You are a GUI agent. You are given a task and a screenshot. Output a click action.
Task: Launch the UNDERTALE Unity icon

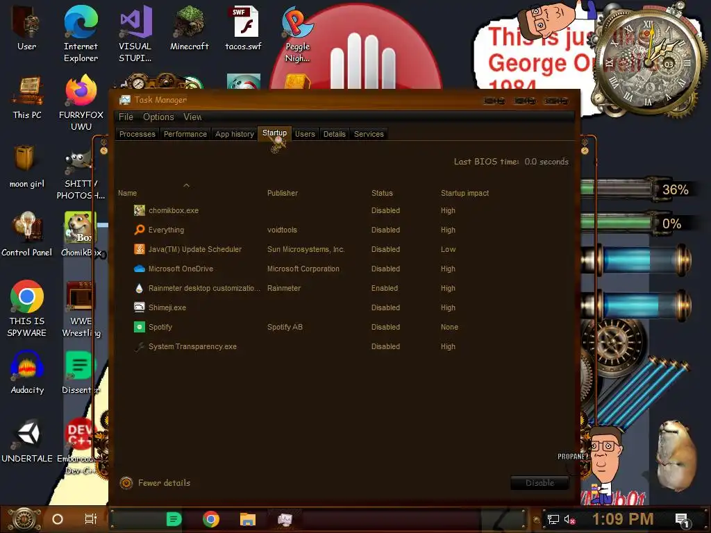[27, 441]
